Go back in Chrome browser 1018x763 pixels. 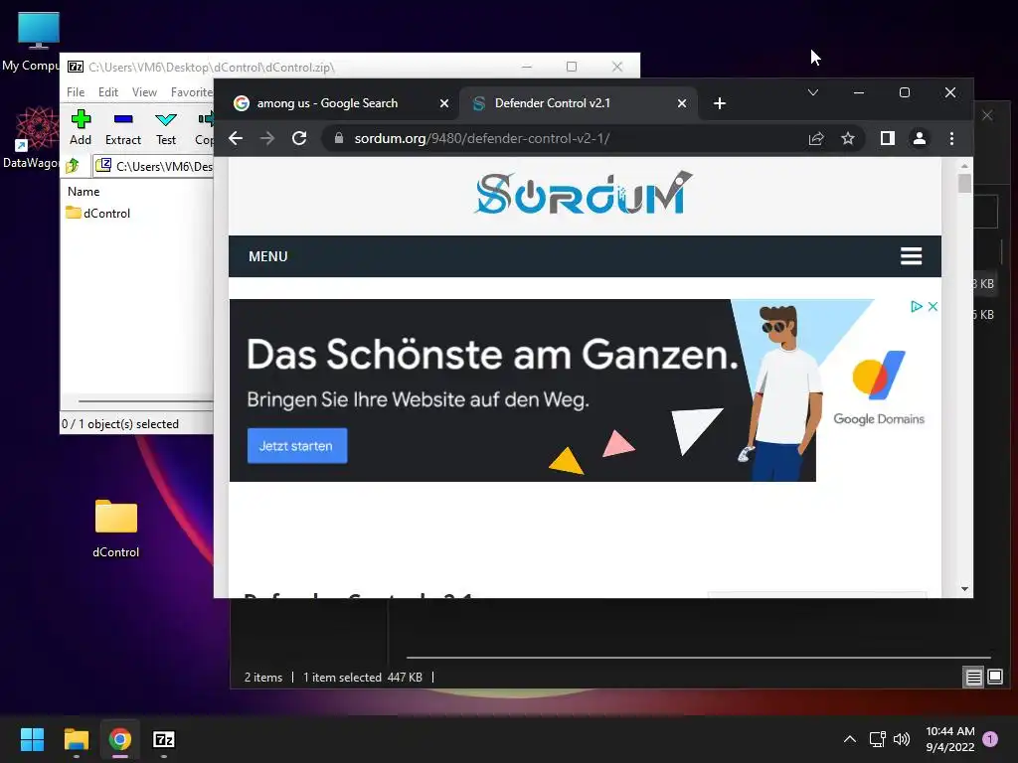(x=236, y=138)
